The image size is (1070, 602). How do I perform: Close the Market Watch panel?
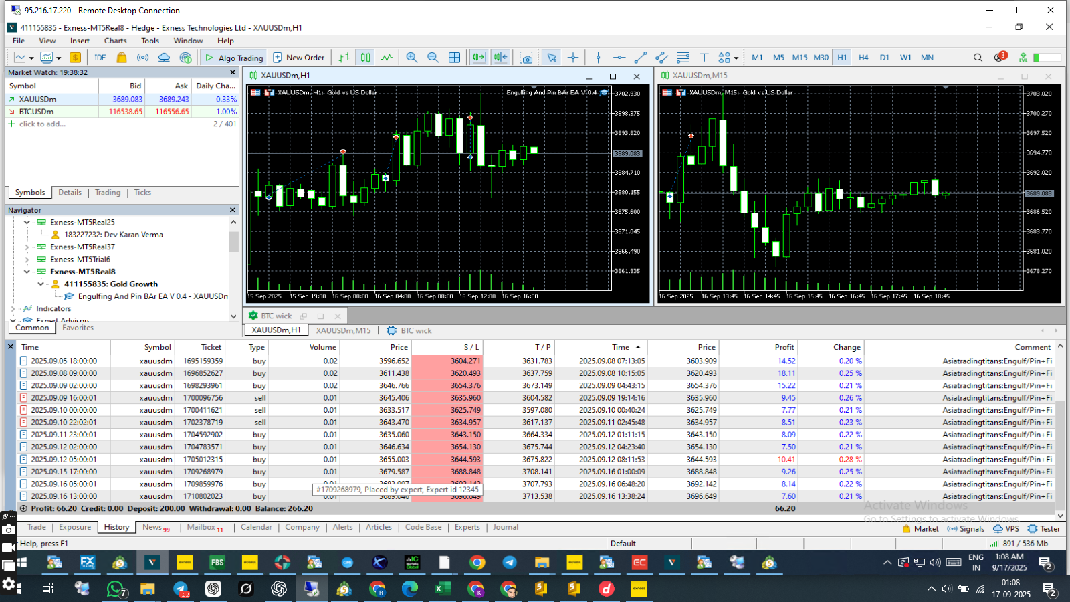[233, 72]
